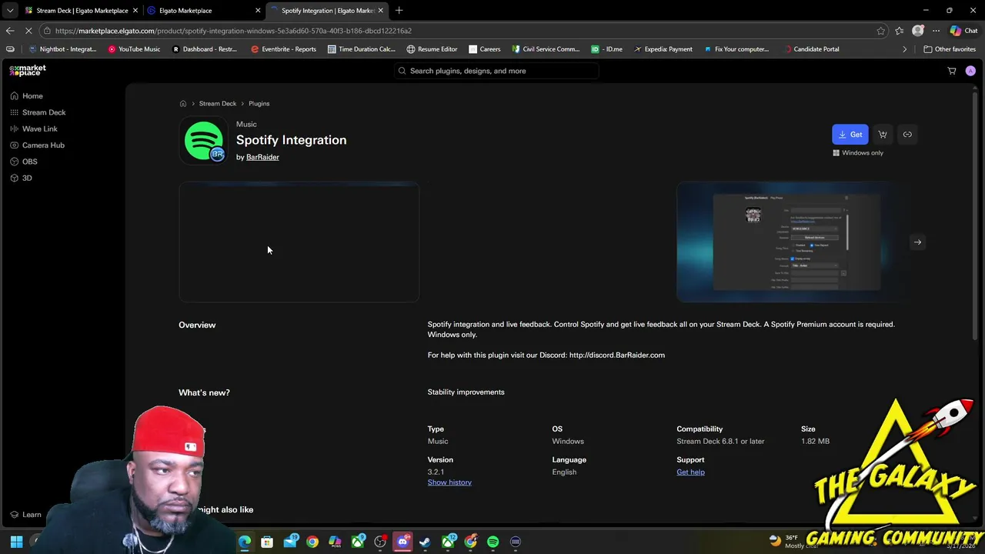985x554 pixels.
Task: Open Copilot Chat button
Action: coord(963,31)
